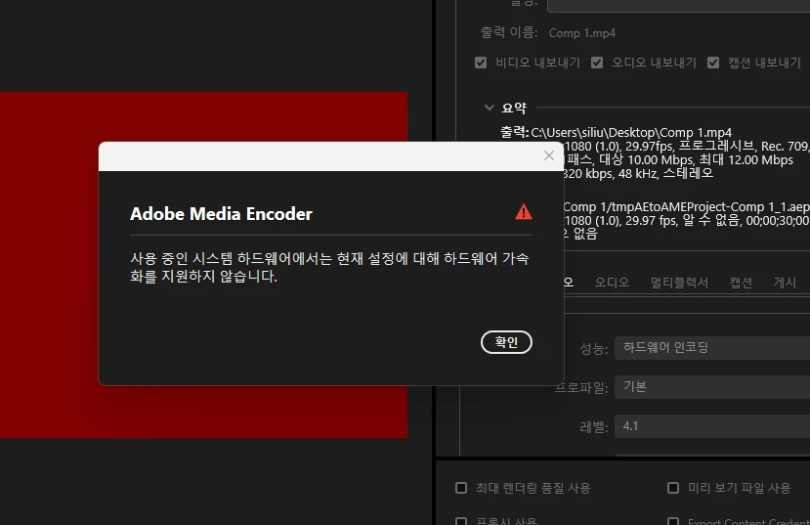The image size is (810, 525).
Task: Switch to the 오디오 tab
Action: [x=612, y=283]
